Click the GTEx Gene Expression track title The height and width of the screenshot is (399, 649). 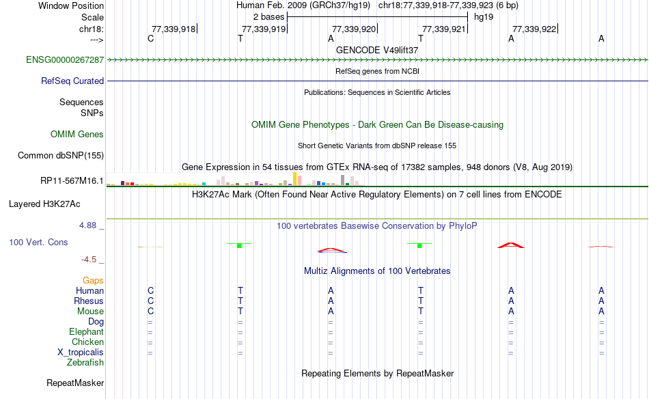[x=377, y=167]
